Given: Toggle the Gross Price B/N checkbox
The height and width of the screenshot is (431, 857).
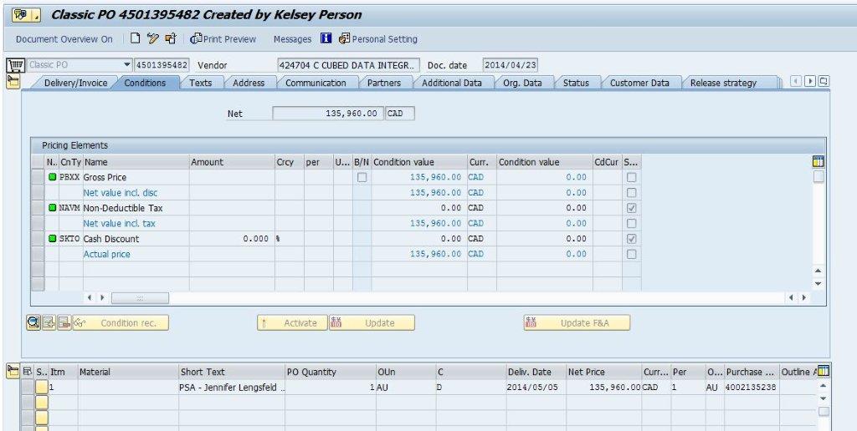Looking at the screenshot, I should (x=362, y=177).
